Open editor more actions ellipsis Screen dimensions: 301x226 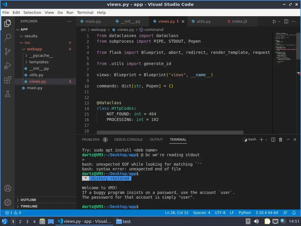(294, 21)
